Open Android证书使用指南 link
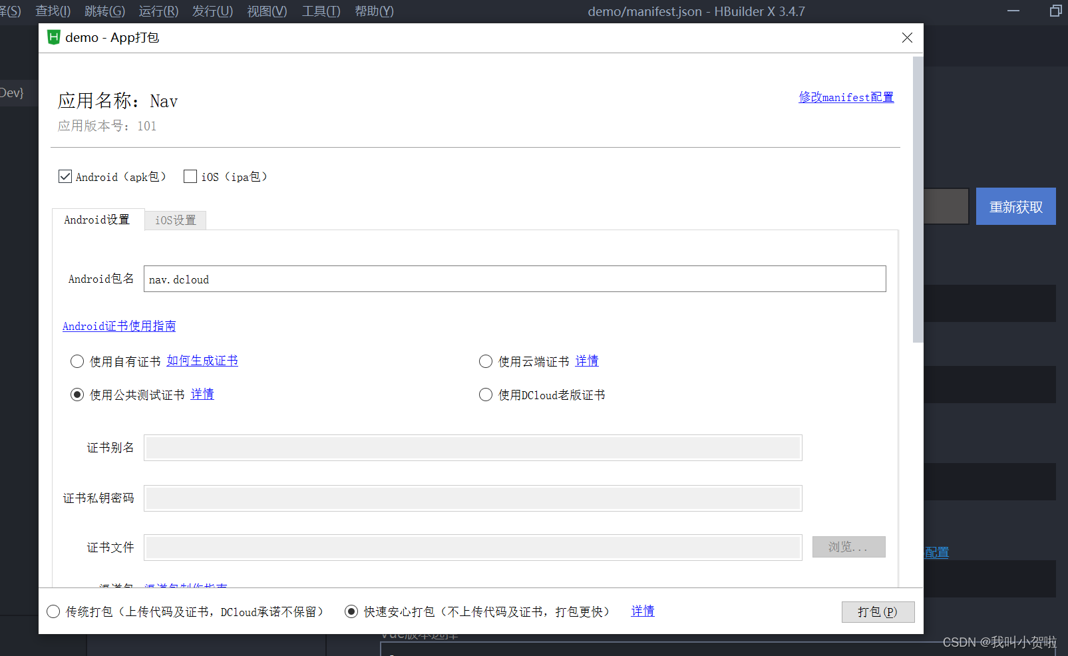 [x=119, y=326]
